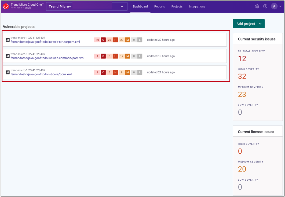Click critical C badge for todolist-core
Viewport: 285px width, 197px height.
coord(103,72)
